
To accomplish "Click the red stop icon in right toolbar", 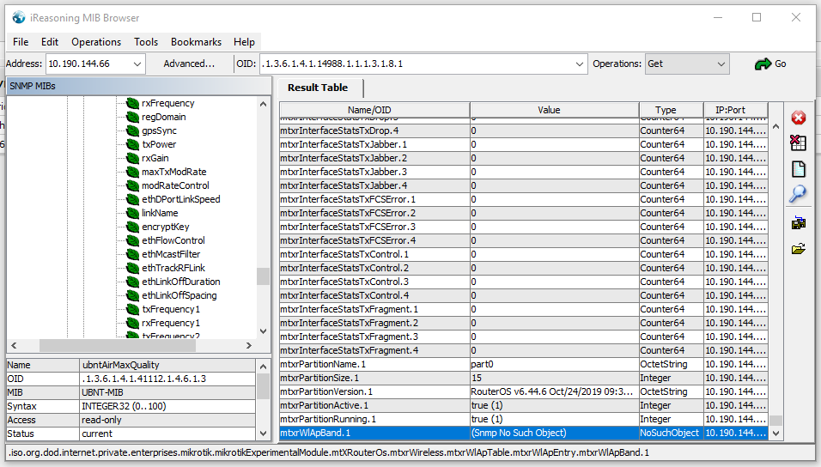I will click(x=798, y=118).
